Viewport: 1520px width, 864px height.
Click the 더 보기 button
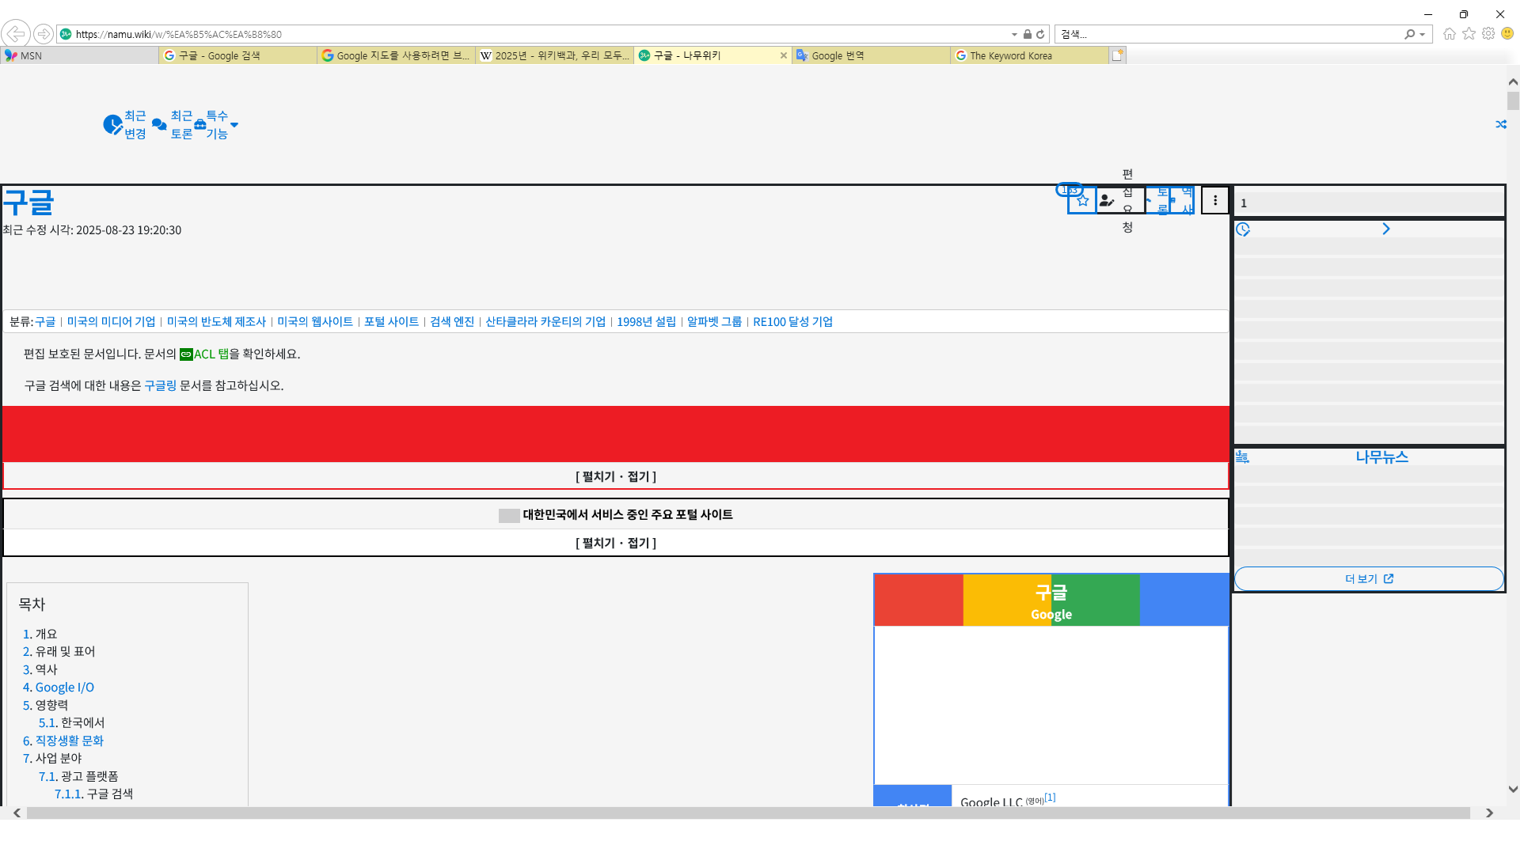(x=1368, y=578)
